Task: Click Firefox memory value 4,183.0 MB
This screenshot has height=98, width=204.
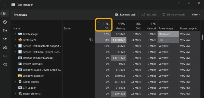Action: [119, 40]
